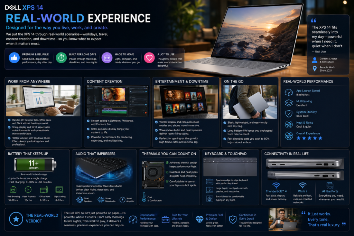Click the Overall Experience fan icon
This screenshot has width=354, height=236.
tap(289, 135)
